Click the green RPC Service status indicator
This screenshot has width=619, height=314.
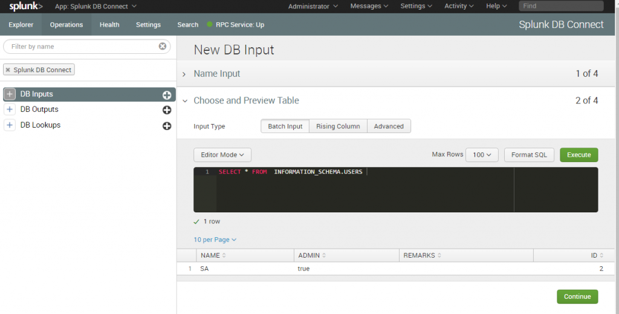pos(210,24)
